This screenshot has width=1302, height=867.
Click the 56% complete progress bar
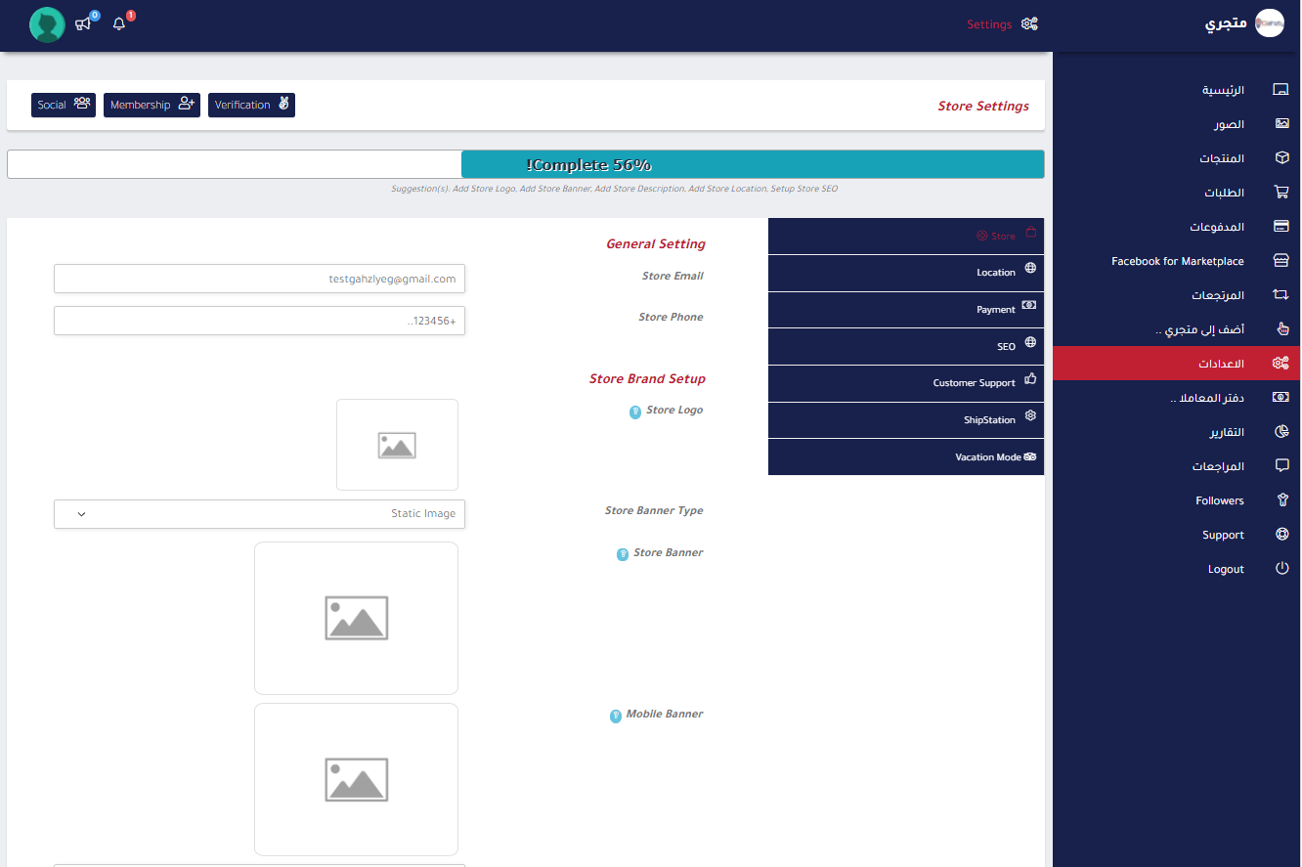tap(525, 164)
